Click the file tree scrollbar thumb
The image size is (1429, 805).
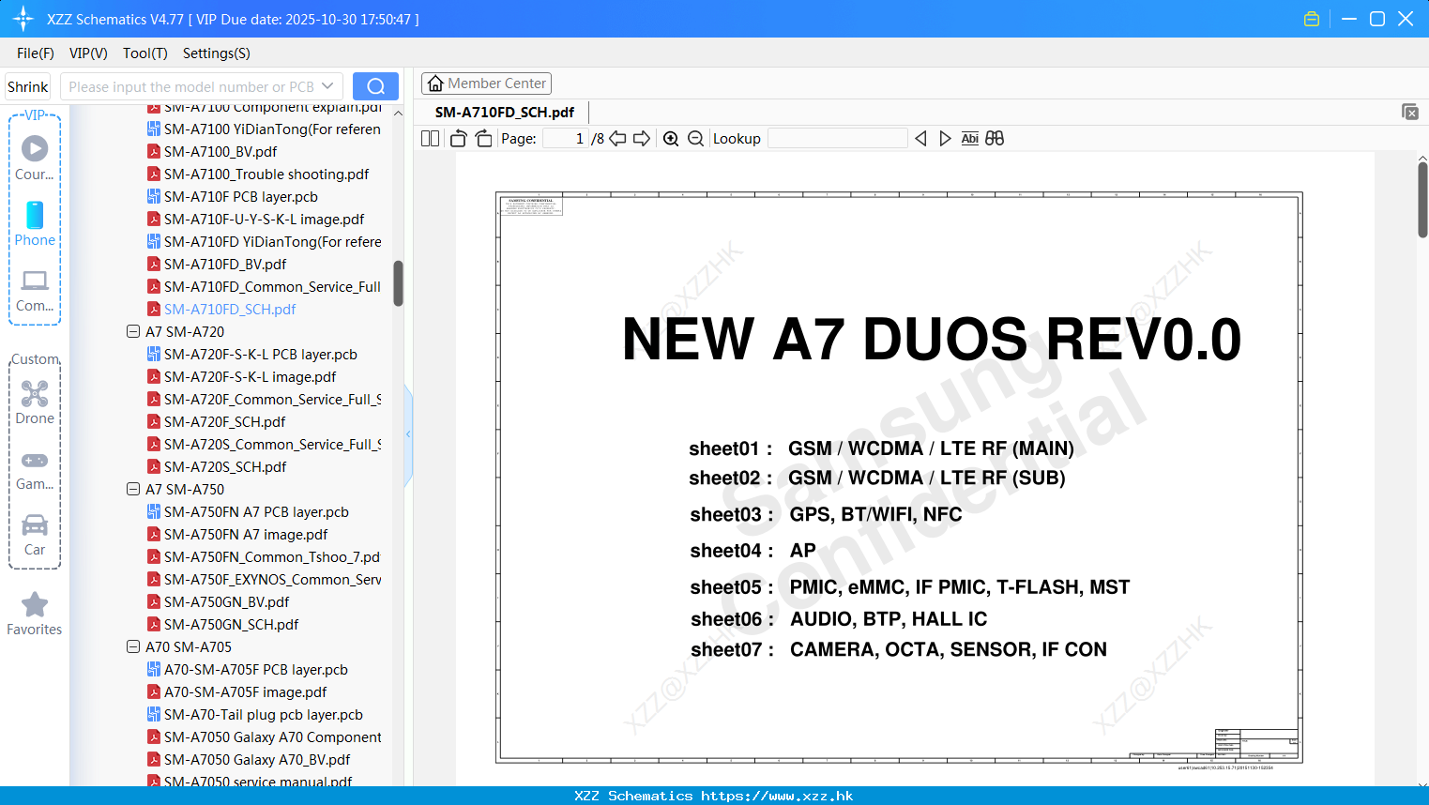click(398, 283)
